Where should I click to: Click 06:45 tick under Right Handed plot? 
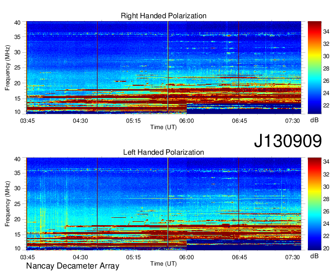point(239,121)
